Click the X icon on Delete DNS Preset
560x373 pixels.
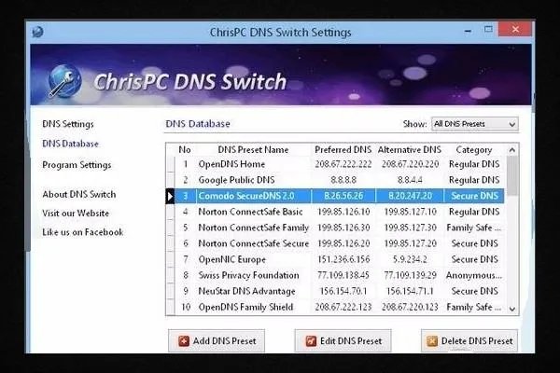pyautogui.click(x=432, y=341)
